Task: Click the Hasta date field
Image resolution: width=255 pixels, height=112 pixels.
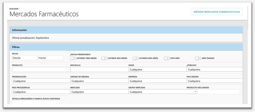Action: point(51,58)
